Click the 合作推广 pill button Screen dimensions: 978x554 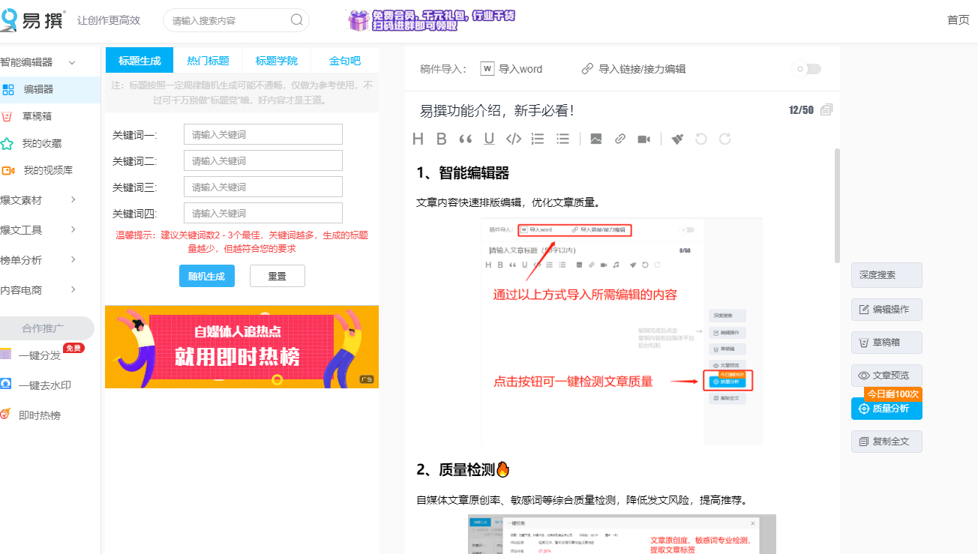click(x=47, y=328)
